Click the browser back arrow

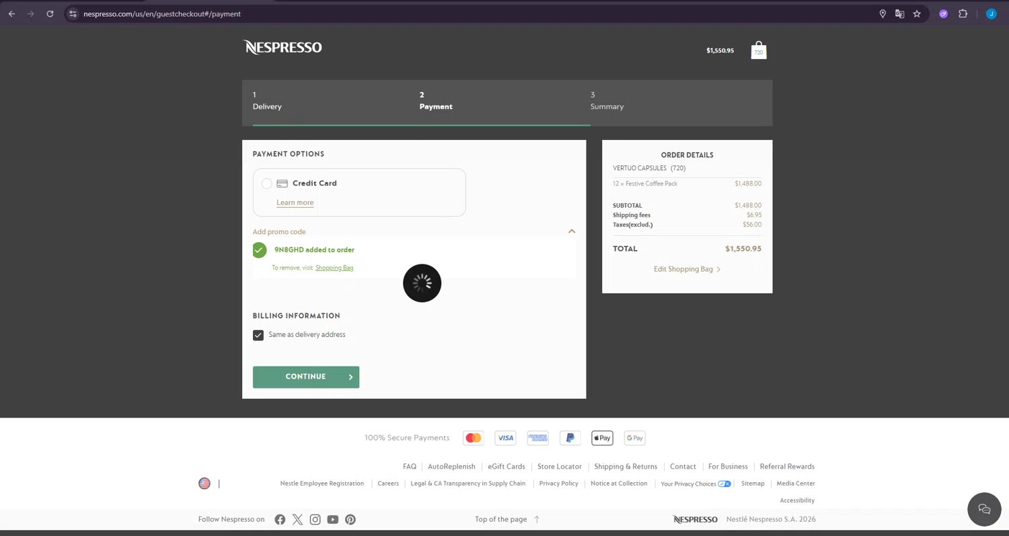tap(11, 13)
